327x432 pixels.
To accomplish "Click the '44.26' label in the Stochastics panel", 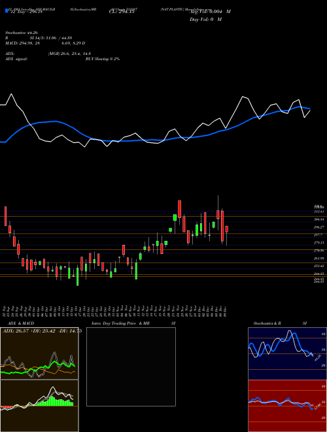I will [x=318, y=357].
